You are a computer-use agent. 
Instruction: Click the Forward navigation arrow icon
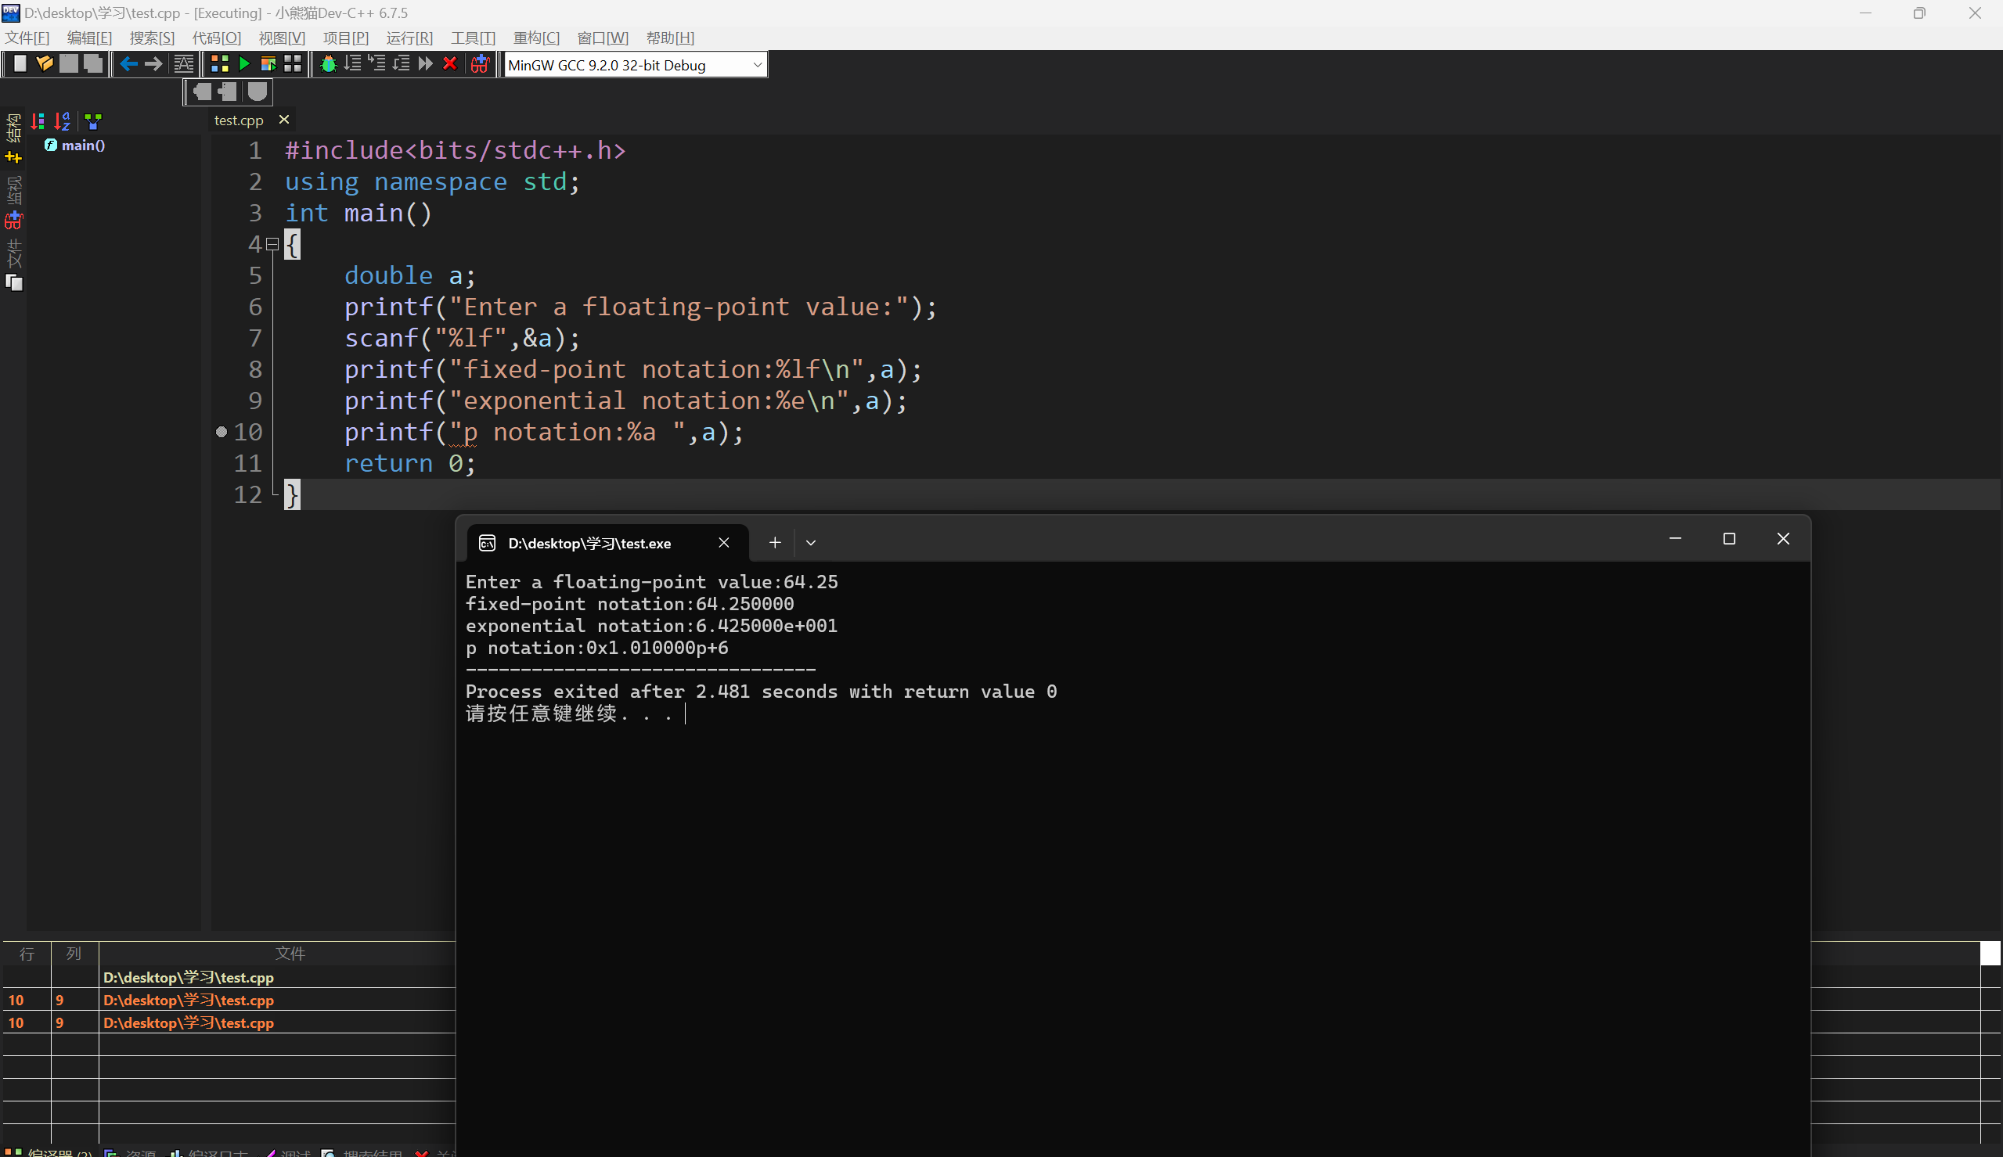coord(153,64)
